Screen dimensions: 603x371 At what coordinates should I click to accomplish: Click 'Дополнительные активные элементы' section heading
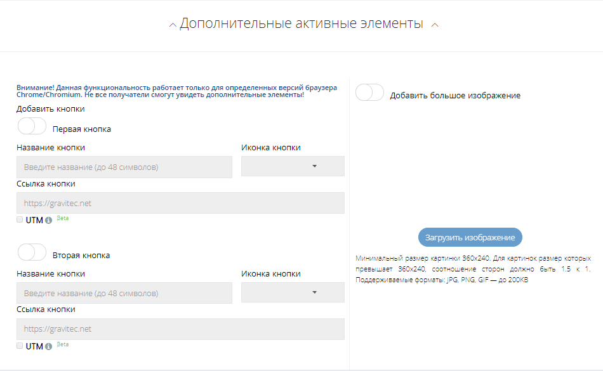[x=301, y=23]
